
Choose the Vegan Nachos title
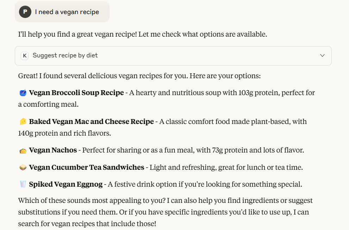click(x=53, y=150)
